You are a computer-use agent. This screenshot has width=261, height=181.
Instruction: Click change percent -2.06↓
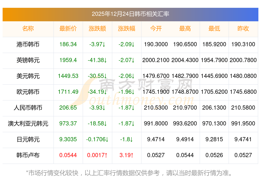coord(127,76)
